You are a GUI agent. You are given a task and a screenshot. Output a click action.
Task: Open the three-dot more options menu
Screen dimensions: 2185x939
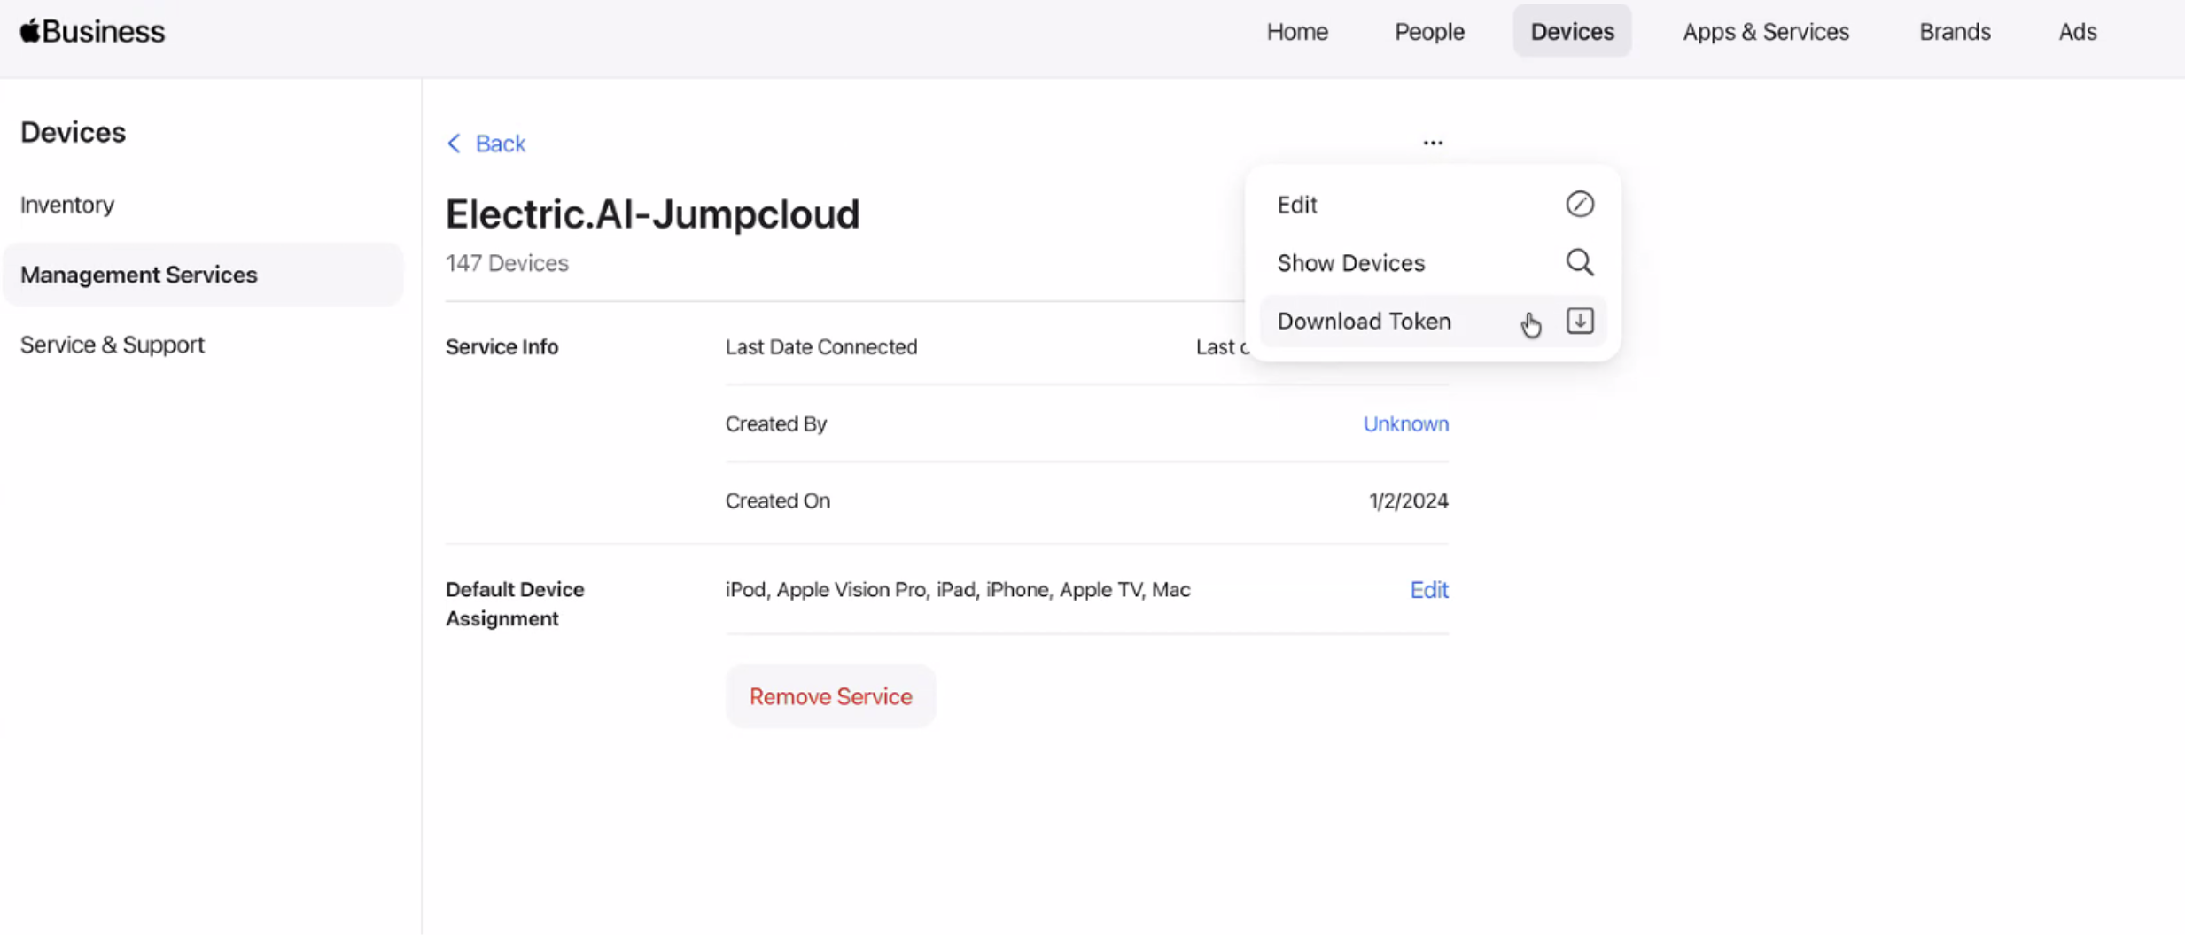(1433, 143)
